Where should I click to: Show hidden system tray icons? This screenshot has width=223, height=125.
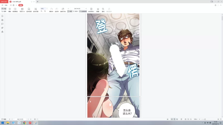(x=202, y=123)
